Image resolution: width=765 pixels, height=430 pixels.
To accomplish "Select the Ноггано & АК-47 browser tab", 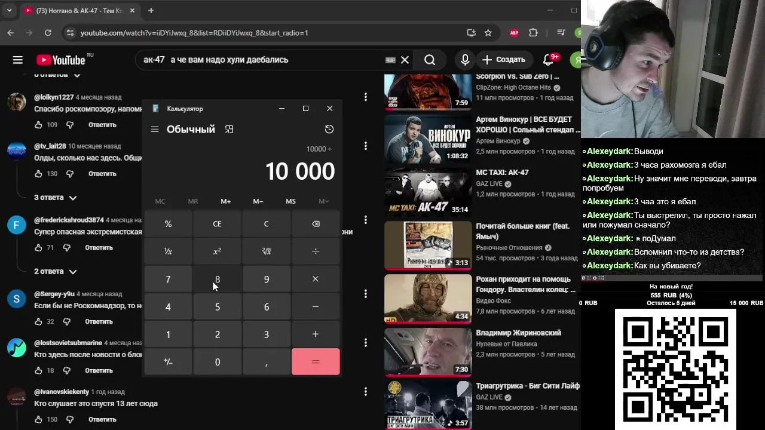I will point(79,11).
